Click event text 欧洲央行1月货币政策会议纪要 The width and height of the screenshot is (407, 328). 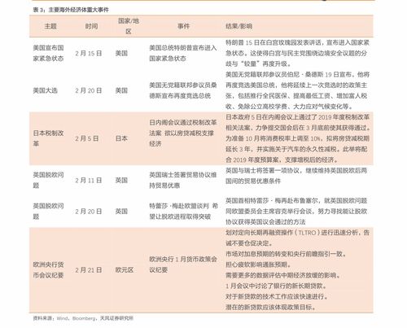(183, 265)
